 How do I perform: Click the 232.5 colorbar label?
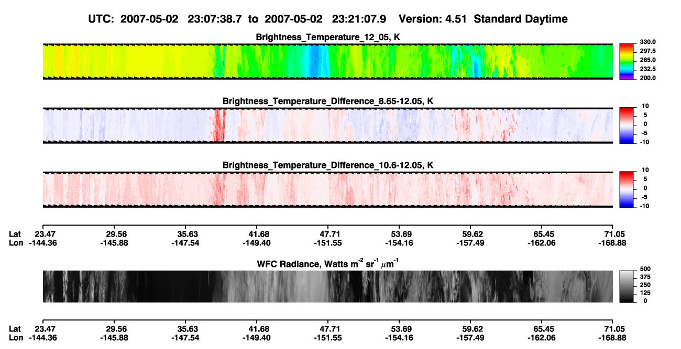pyautogui.click(x=648, y=69)
